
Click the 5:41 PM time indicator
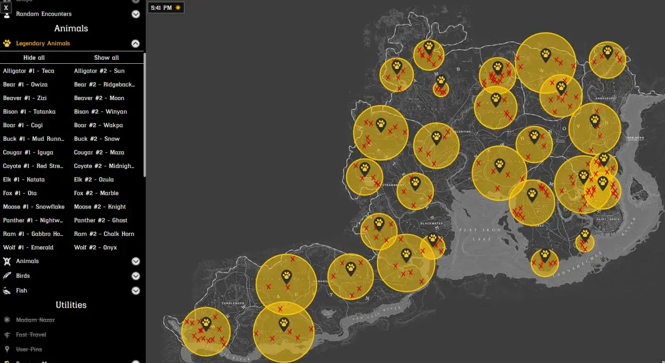166,8
